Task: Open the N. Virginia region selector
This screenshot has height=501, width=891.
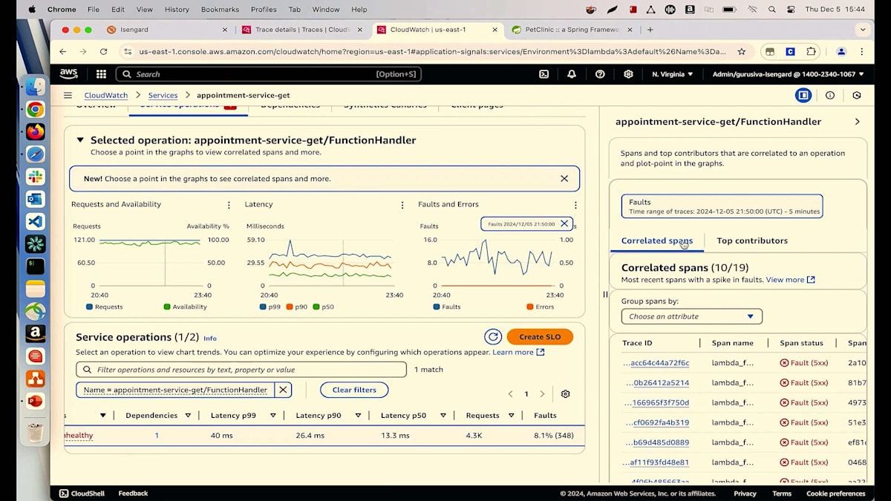Action: pos(672,74)
